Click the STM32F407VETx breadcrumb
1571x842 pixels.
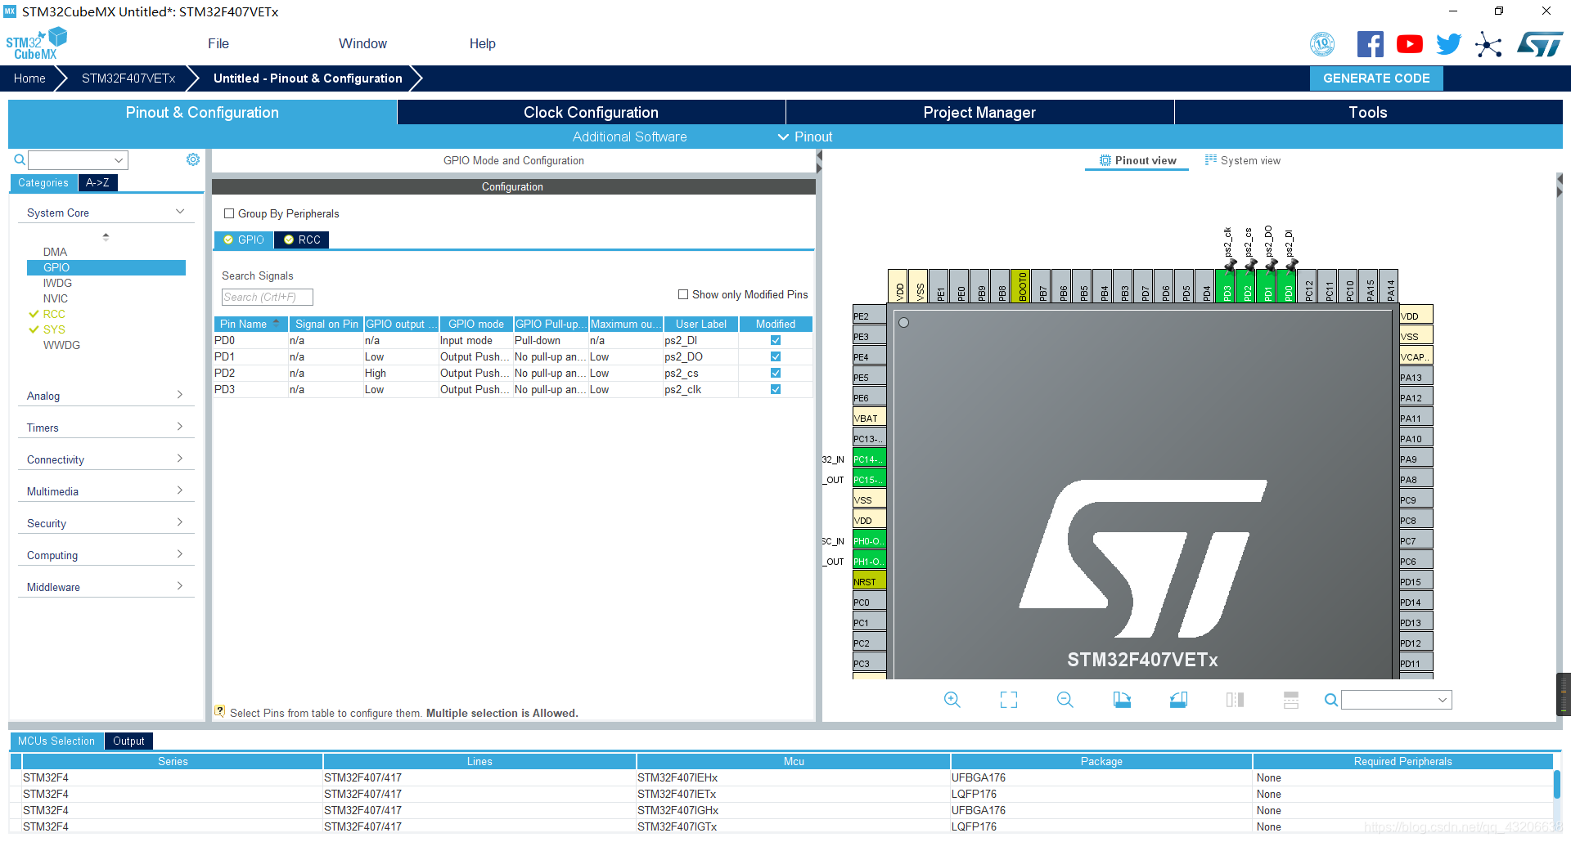click(x=128, y=78)
